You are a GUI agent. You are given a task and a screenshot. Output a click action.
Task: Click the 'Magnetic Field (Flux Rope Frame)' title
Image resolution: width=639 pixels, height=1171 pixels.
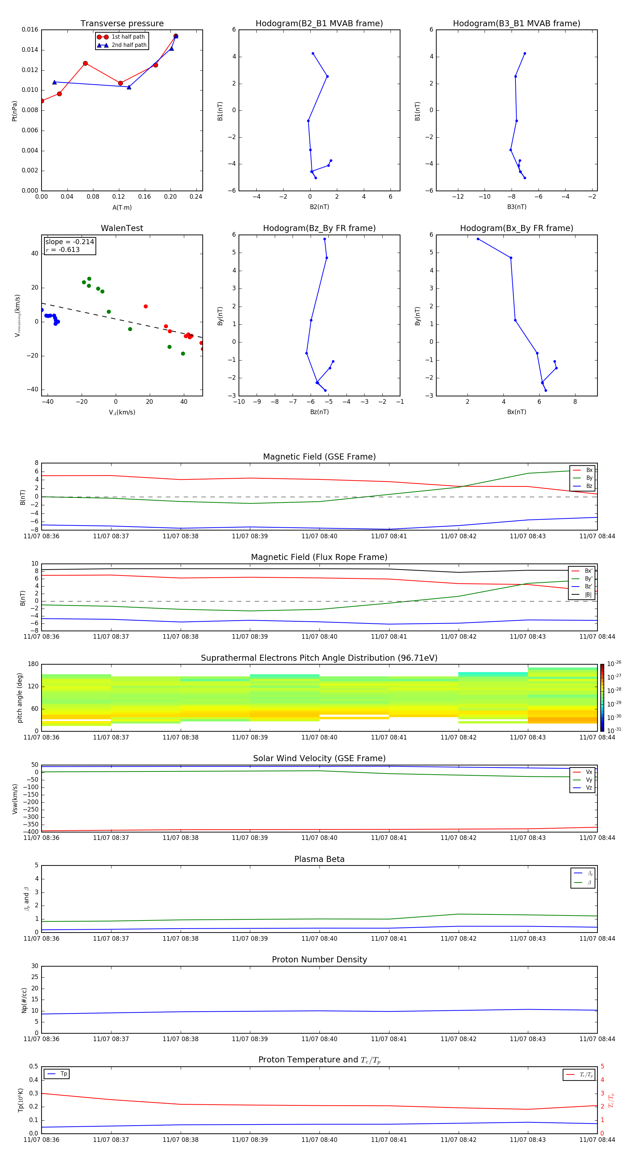coord(319,557)
